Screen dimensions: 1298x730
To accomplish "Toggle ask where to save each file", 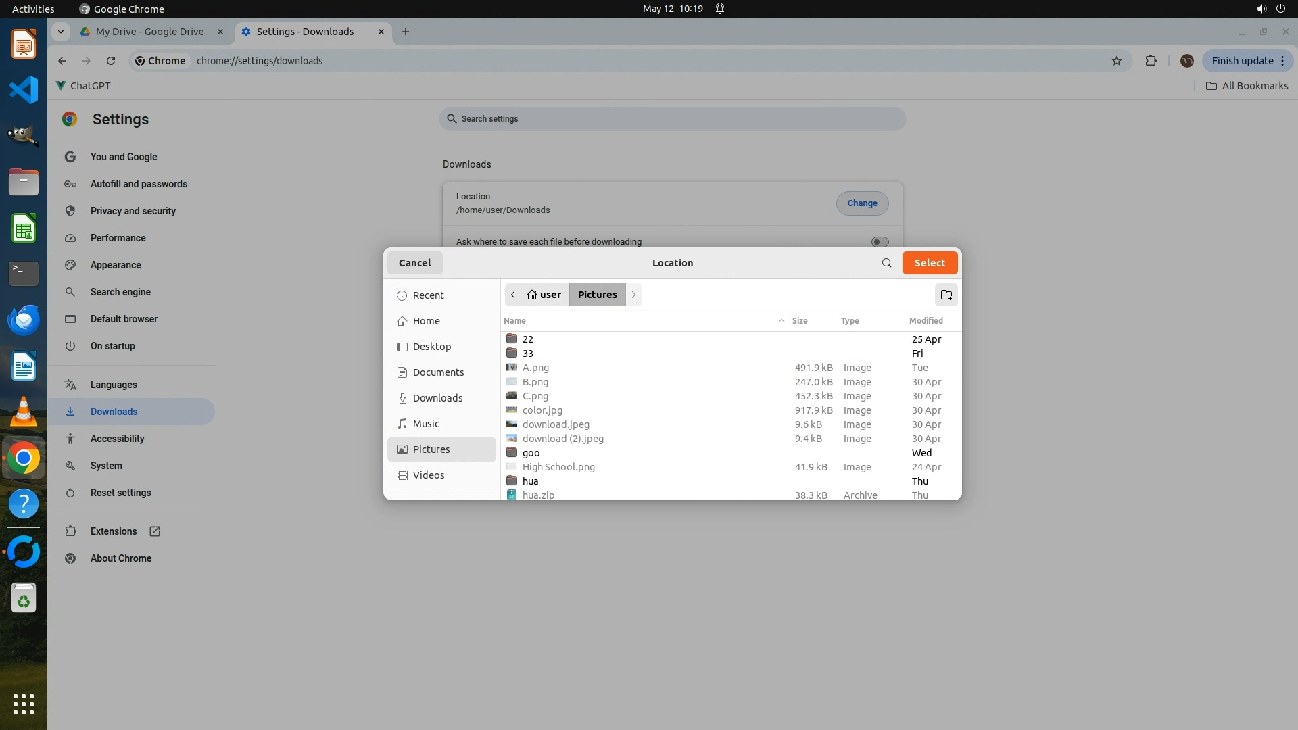I will (880, 242).
